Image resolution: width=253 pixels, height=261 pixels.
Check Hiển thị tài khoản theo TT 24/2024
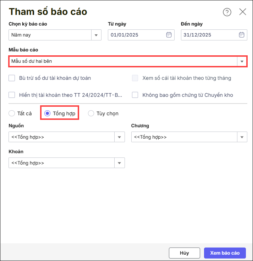(x=12, y=95)
